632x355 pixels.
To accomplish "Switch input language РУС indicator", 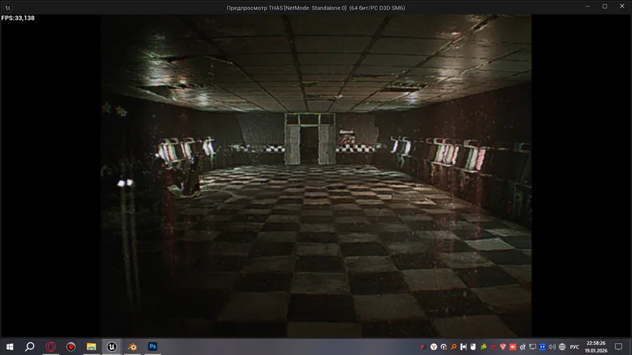I will [574, 347].
